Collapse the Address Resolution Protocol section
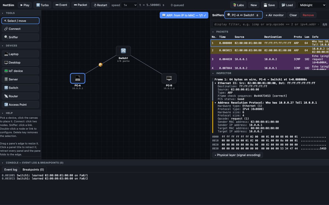The width and height of the screenshot is (329, 205). (215, 103)
